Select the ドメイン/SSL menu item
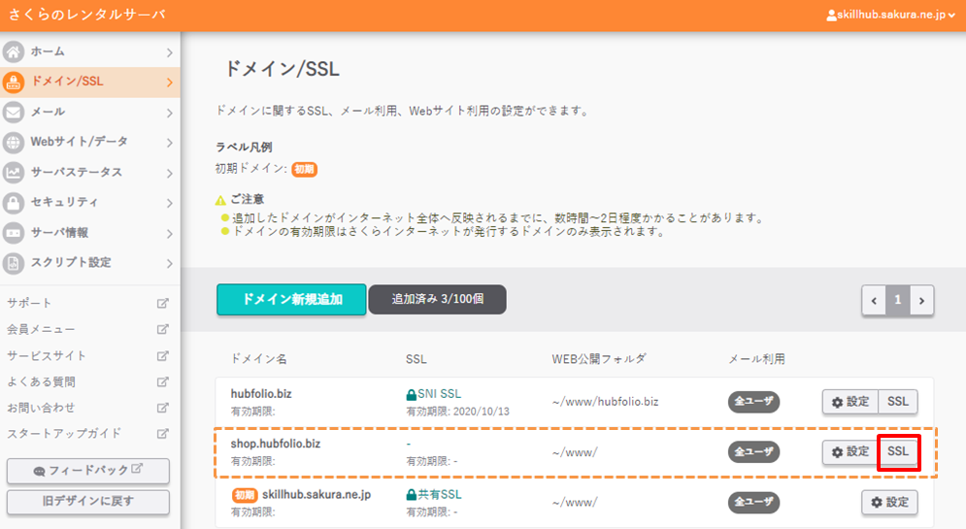Image resolution: width=966 pixels, height=529 pixels. click(90, 82)
